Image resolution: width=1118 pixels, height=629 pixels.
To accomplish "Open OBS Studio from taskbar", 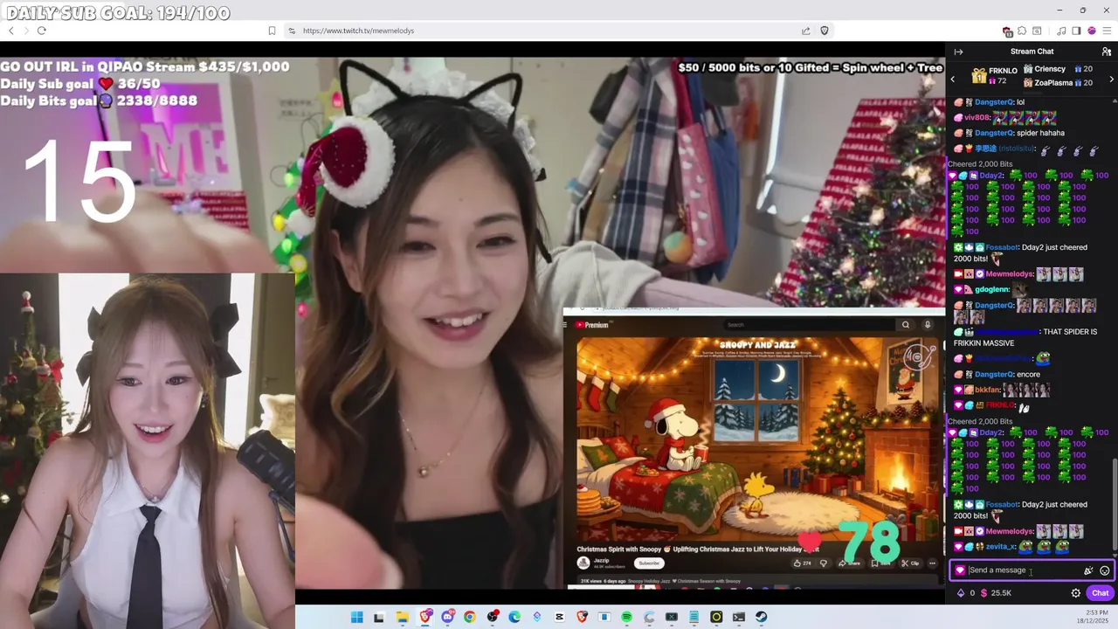I will 493,617.
